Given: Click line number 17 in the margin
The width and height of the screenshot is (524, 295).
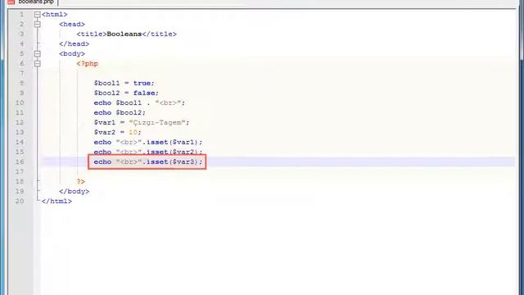Looking at the screenshot, I should click(20, 171).
